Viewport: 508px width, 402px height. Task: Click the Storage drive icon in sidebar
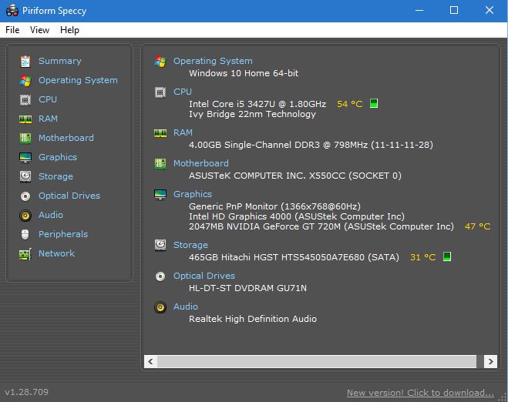click(25, 176)
